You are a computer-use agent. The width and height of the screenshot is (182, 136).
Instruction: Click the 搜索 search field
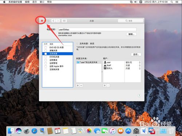[130, 21]
